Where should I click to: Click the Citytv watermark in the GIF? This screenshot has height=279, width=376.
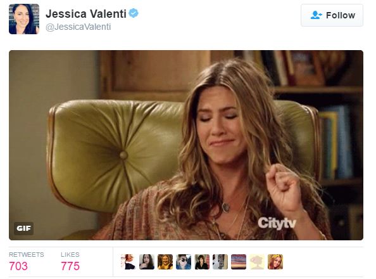tap(277, 223)
